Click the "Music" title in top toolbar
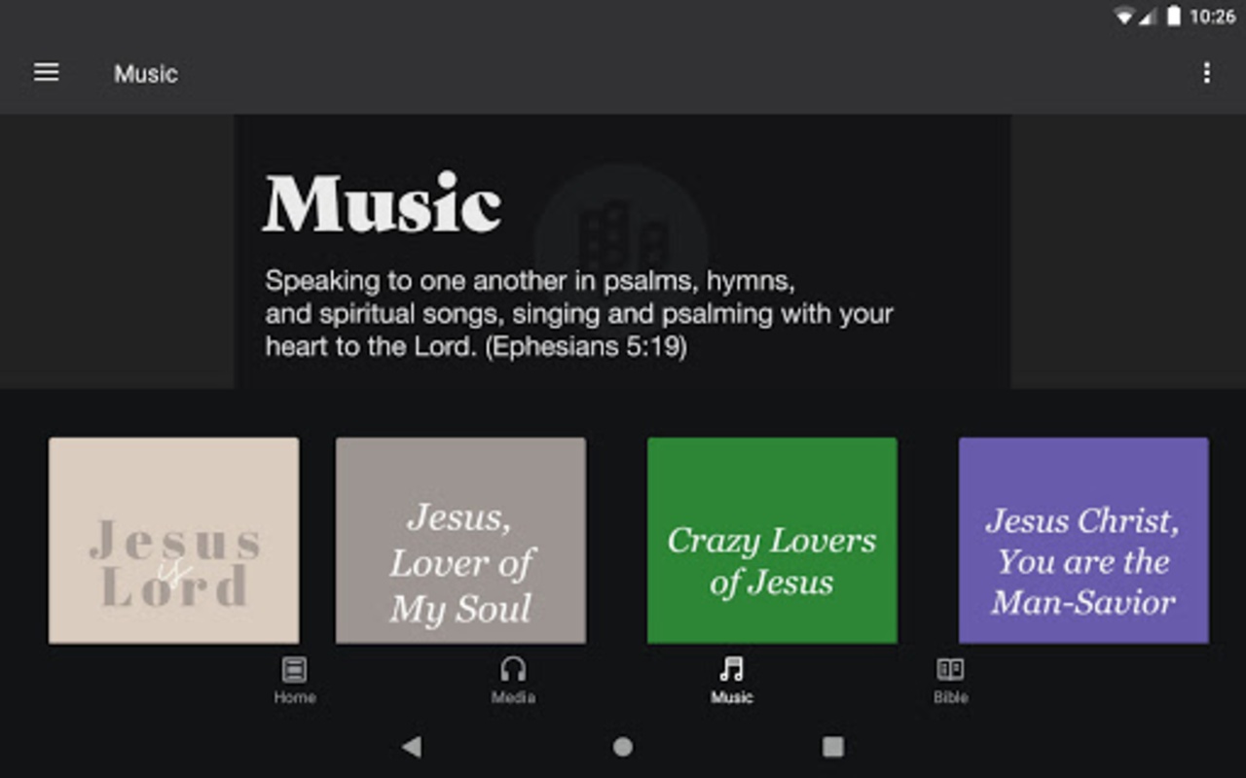1246x778 pixels. click(146, 74)
